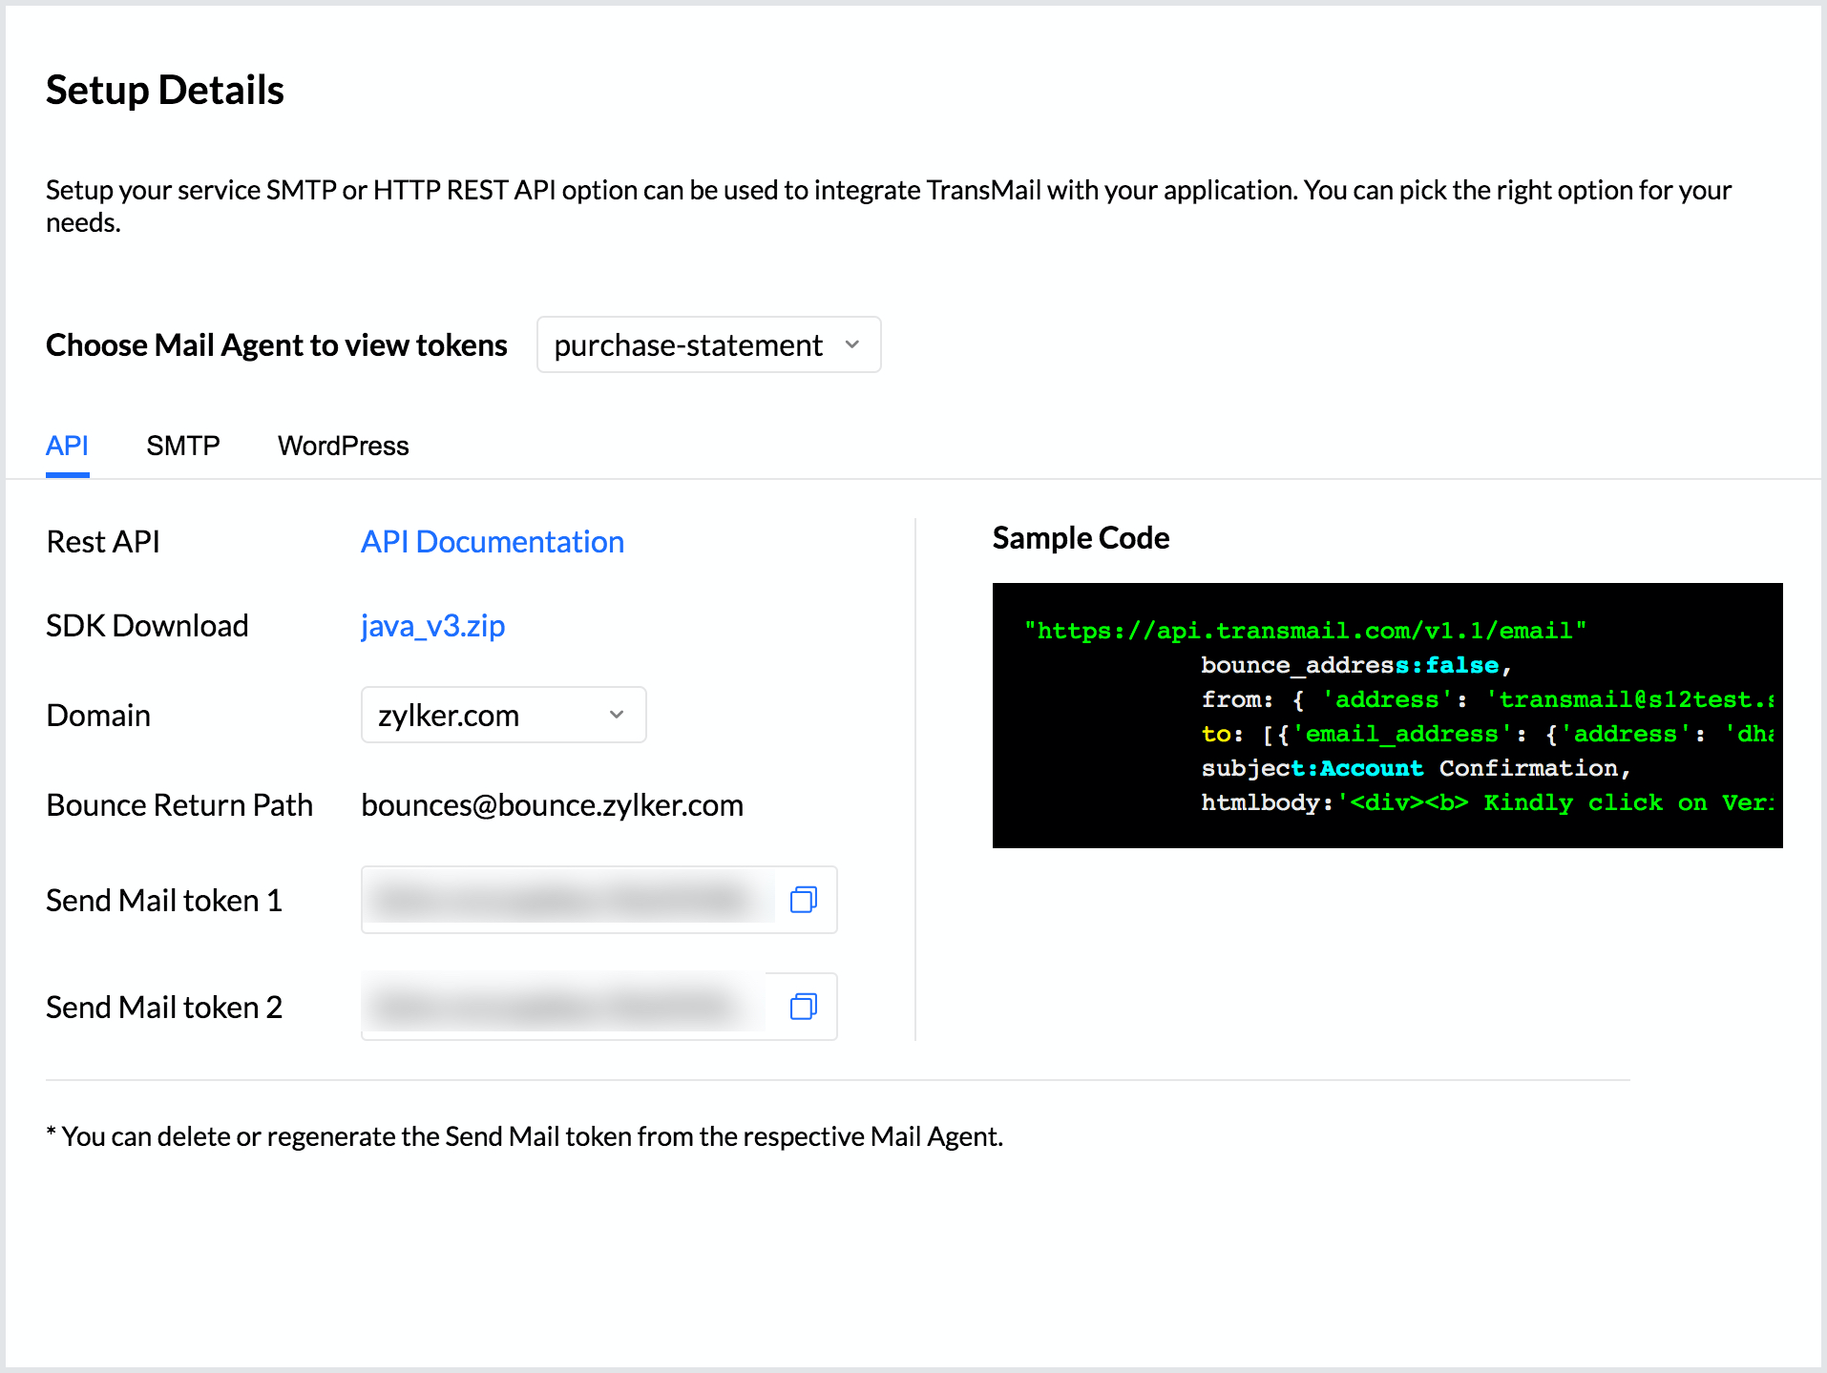Image resolution: width=1827 pixels, height=1373 pixels.
Task: Click the Sample Code heading
Action: 1081,538
